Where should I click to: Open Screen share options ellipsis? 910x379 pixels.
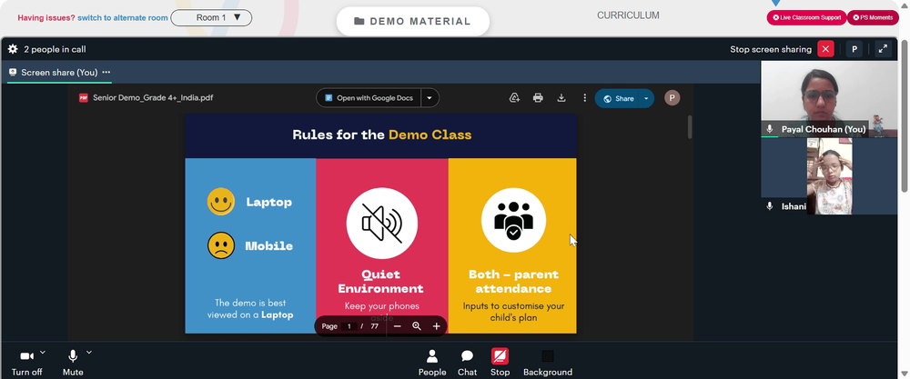point(106,73)
